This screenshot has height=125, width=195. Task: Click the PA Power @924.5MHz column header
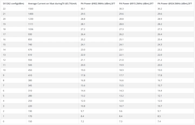pyautogui.click(x=175, y=4)
